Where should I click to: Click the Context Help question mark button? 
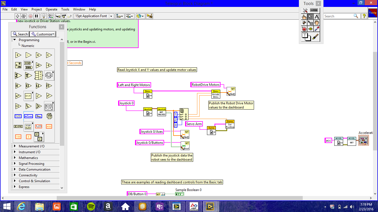pos(364,16)
